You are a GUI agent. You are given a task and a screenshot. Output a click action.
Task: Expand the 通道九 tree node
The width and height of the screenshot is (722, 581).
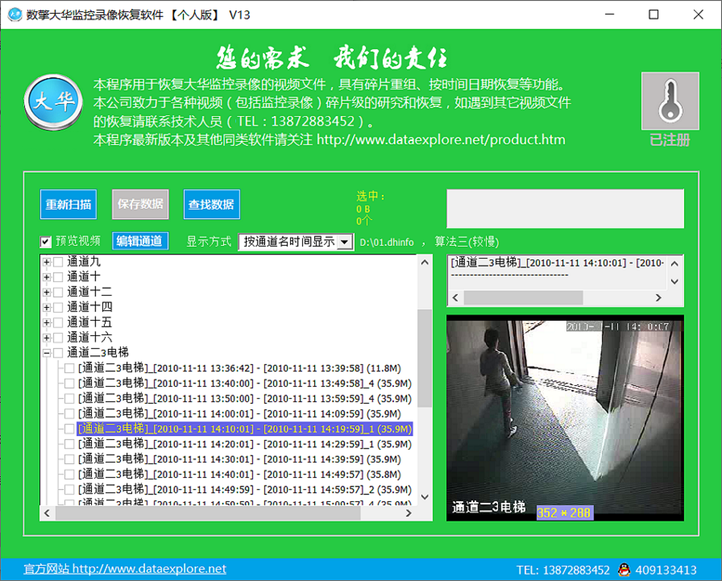click(47, 262)
